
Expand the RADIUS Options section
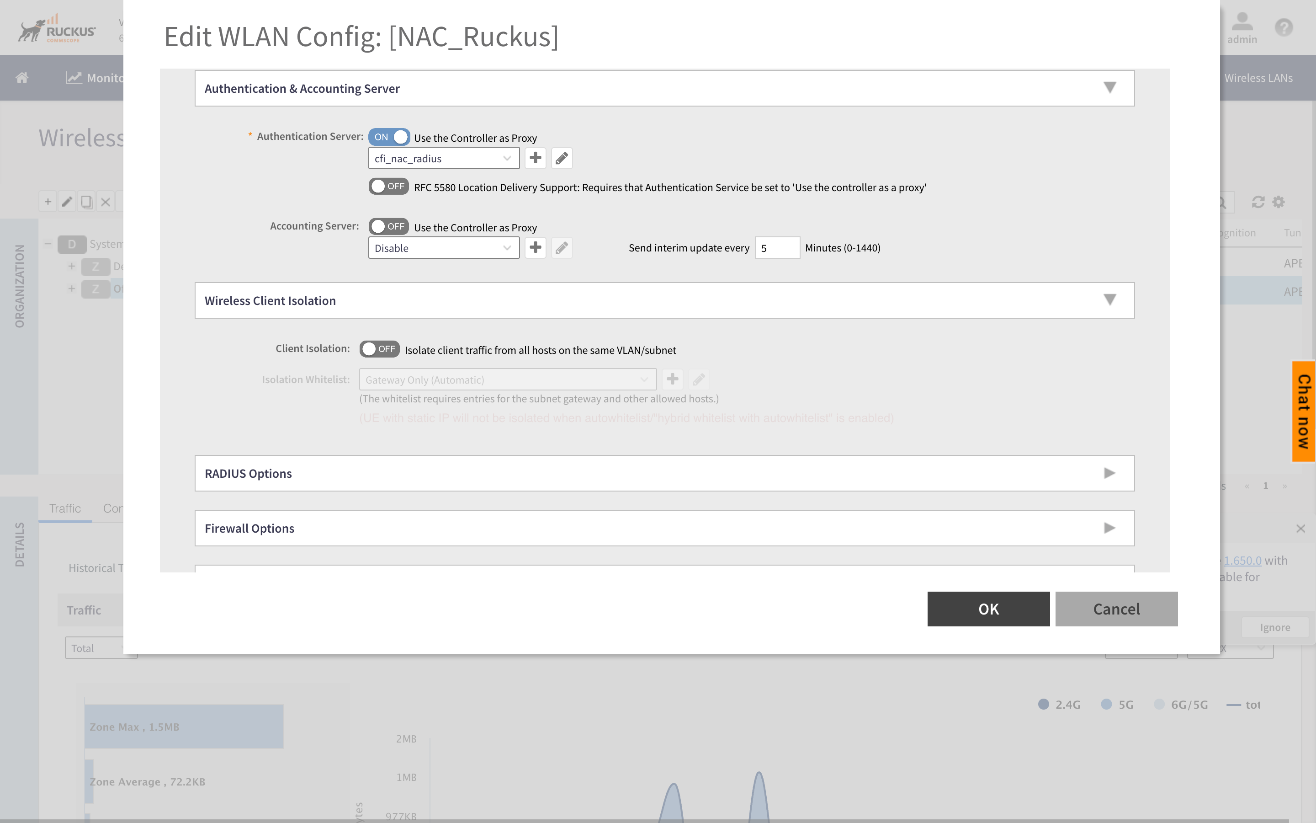point(664,473)
